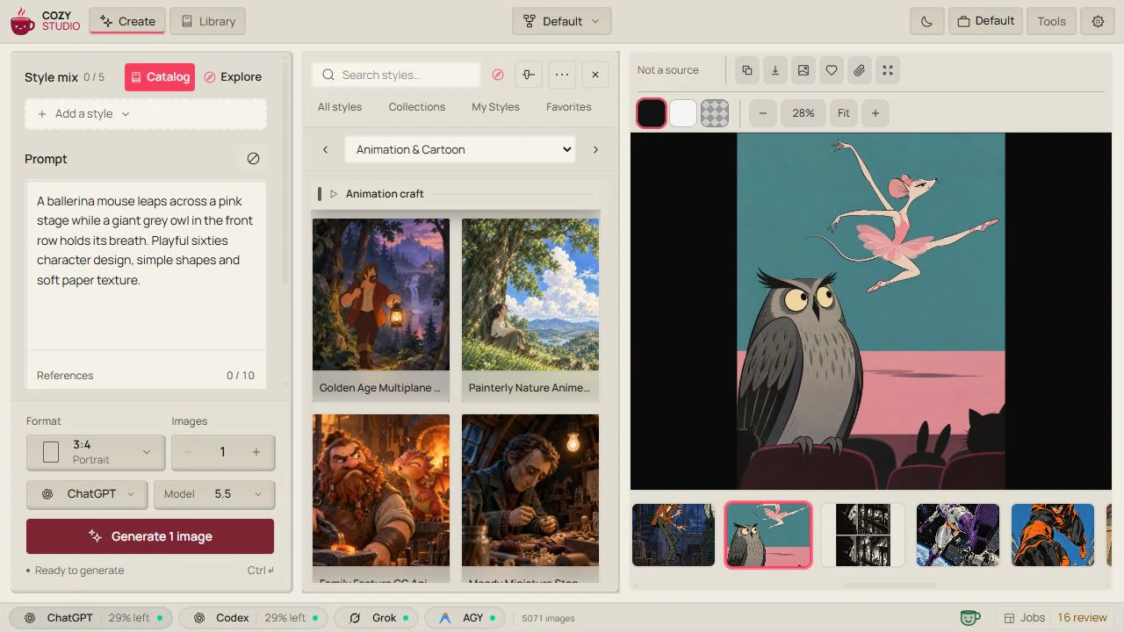Click the picture icon in the viewer toolbar
The image size is (1124, 632).
(803, 71)
